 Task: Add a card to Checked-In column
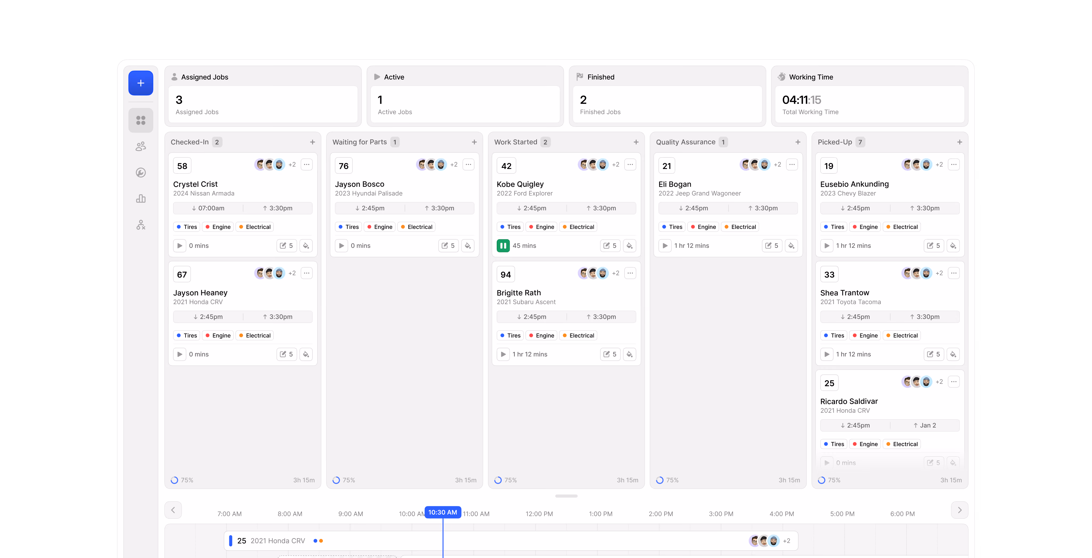312,142
